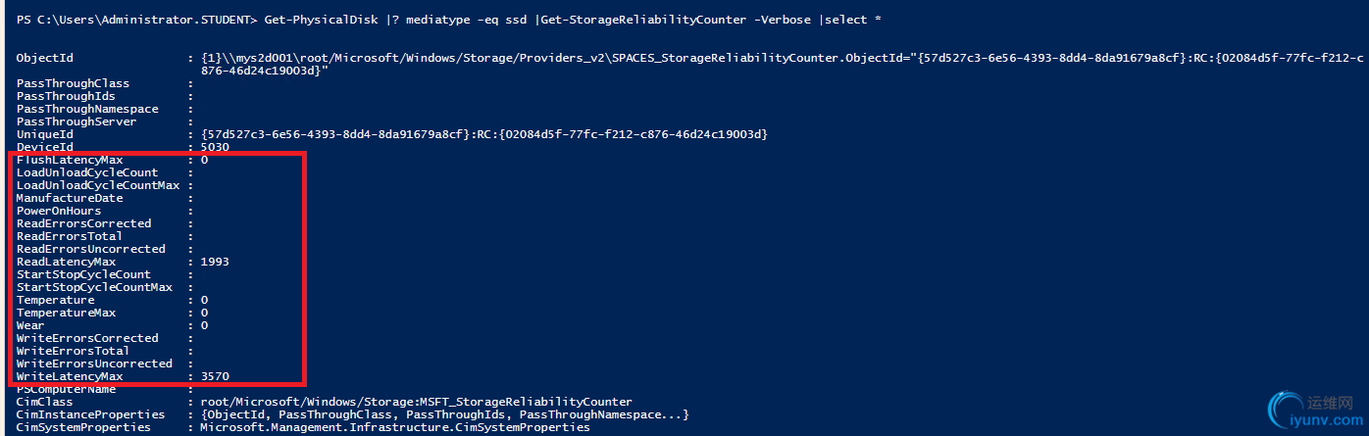The width and height of the screenshot is (1369, 436).
Task: Click the CimInstanceProperties value text
Action: pos(444,414)
